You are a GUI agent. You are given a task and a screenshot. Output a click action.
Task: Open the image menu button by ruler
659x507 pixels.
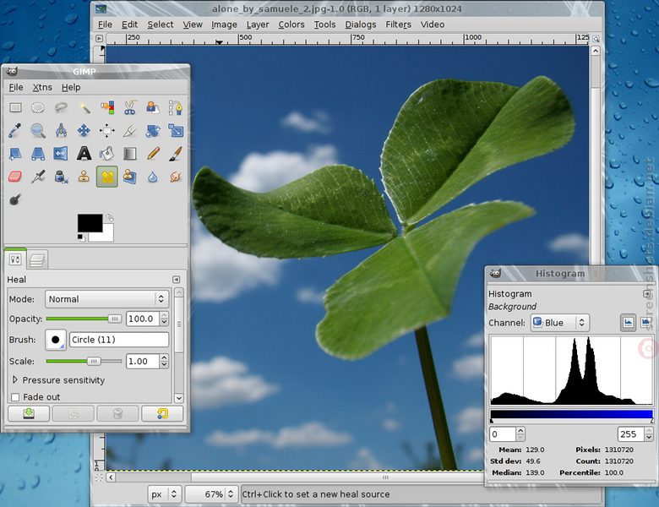[99, 38]
